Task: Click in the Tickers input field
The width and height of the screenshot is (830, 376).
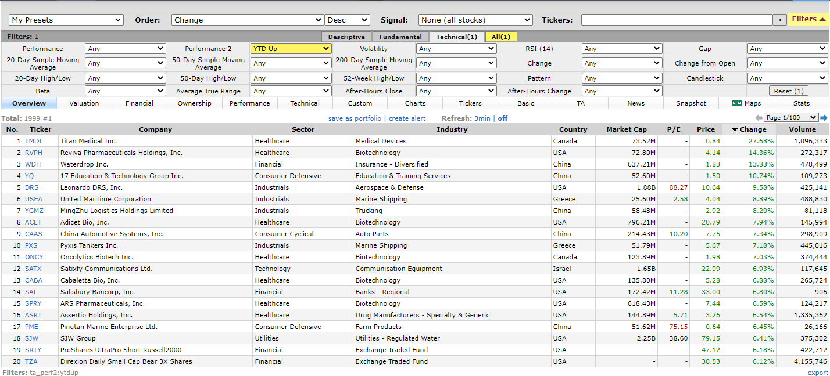Action: pyautogui.click(x=677, y=20)
